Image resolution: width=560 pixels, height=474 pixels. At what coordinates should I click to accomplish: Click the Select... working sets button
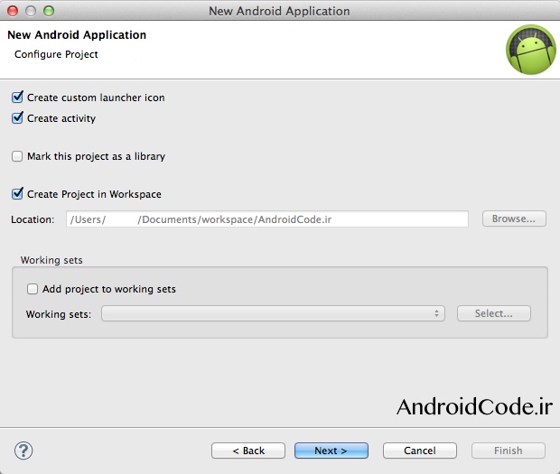493,313
